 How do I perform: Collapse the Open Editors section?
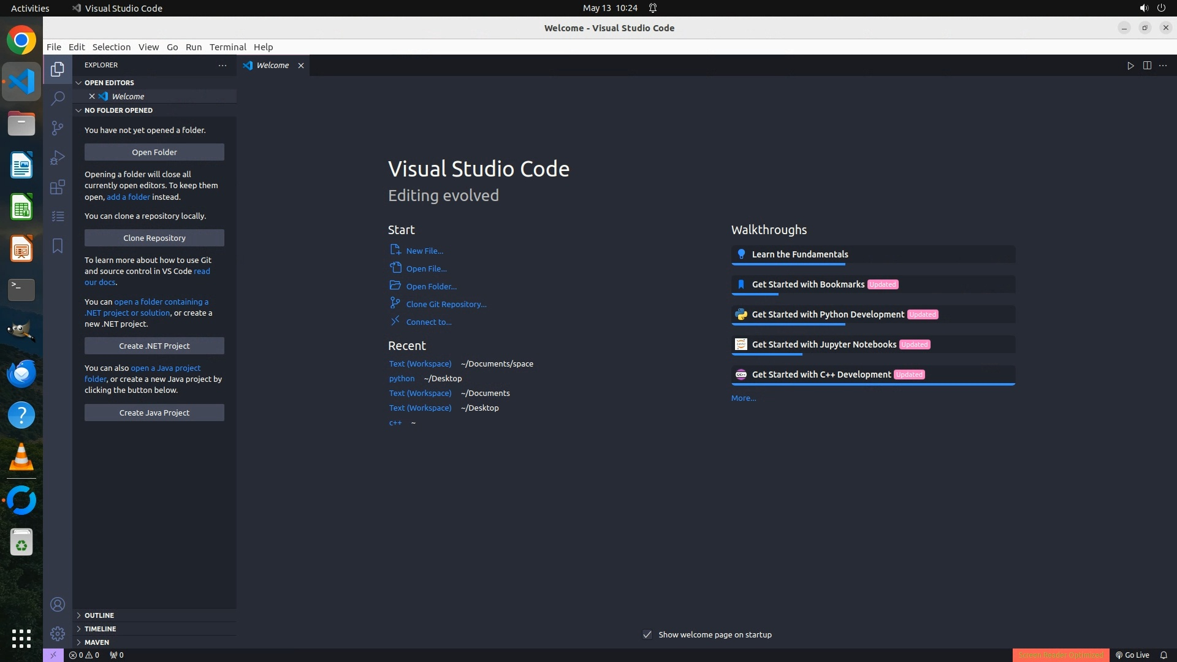click(109, 83)
